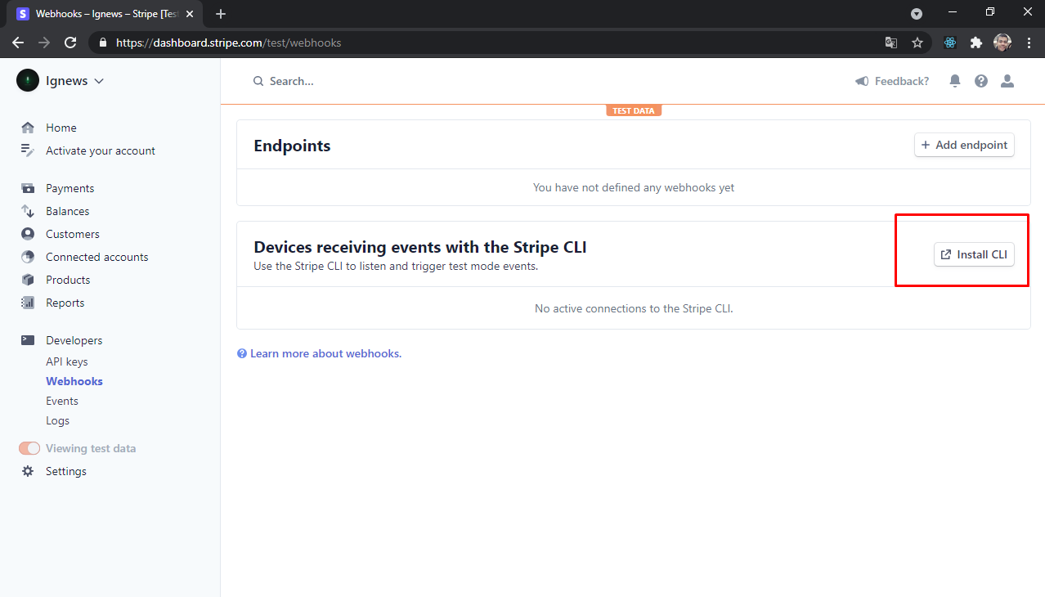The width and height of the screenshot is (1045, 597).
Task: Open the tab search dropdown arrow
Action: click(x=917, y=14)
